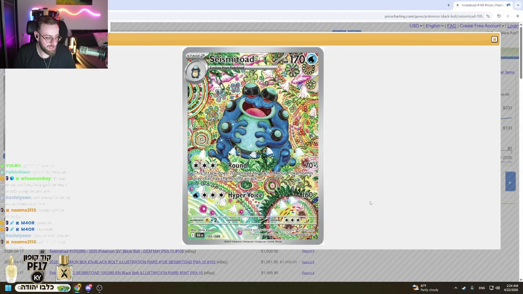Open Google Chrome from the taskbar
The height and width of the screenshot is (294, 523).
coord(77,288)
